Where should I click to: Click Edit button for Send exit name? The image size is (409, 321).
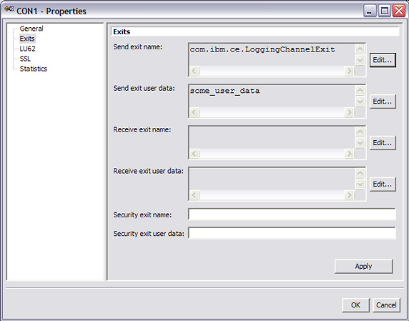click(x=383, y=60)
